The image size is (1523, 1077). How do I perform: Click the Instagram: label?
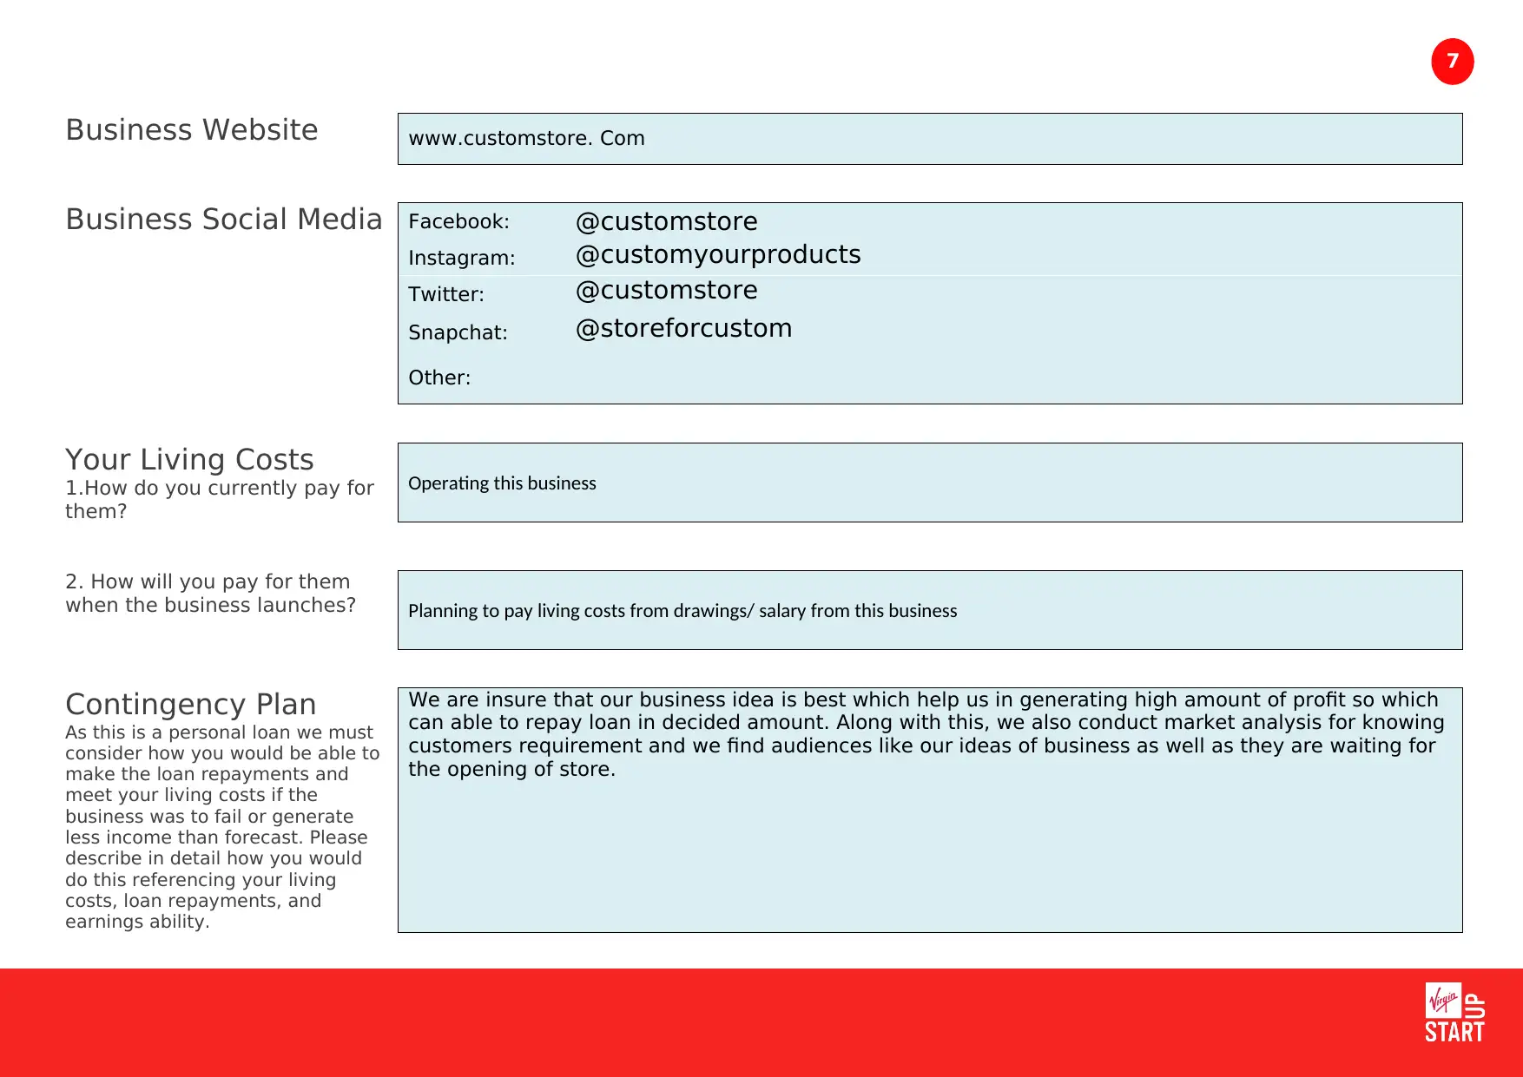coord(461,258)
